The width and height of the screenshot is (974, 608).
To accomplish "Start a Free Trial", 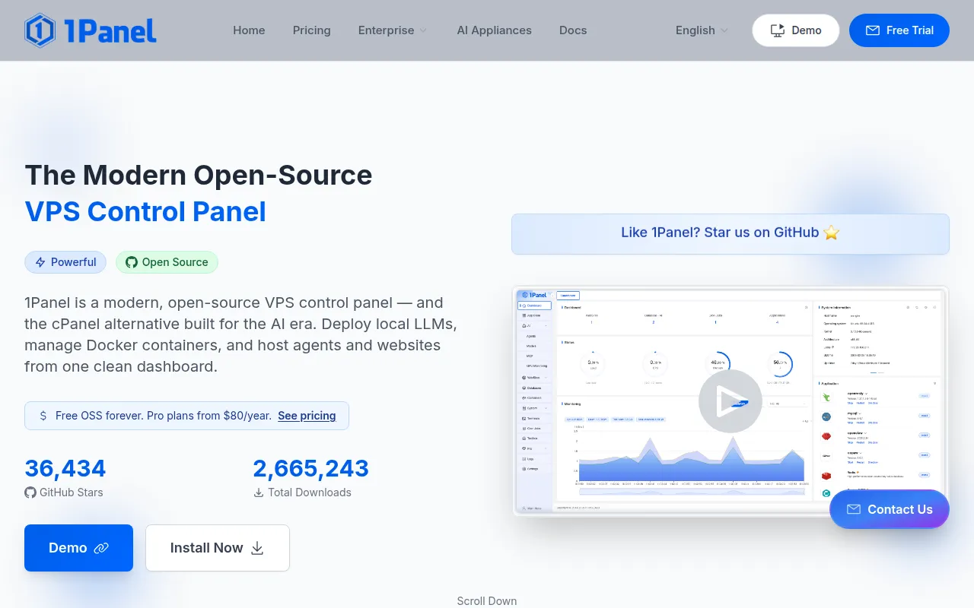I will point(899,30).
